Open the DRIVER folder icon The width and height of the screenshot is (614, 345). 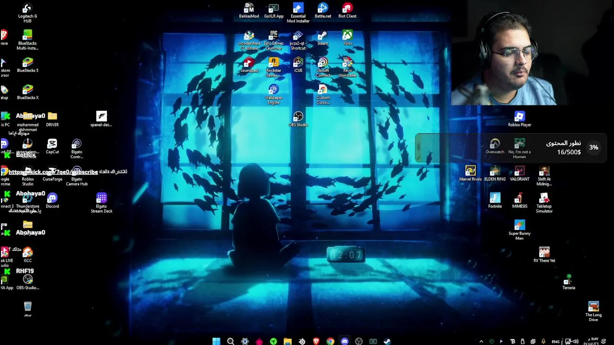click(x=52, y=119)
